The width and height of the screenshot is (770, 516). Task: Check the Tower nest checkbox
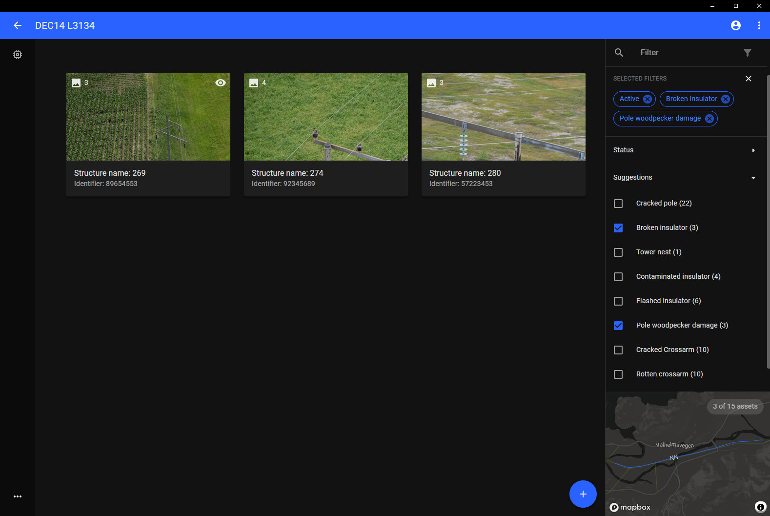click(618, 252)
